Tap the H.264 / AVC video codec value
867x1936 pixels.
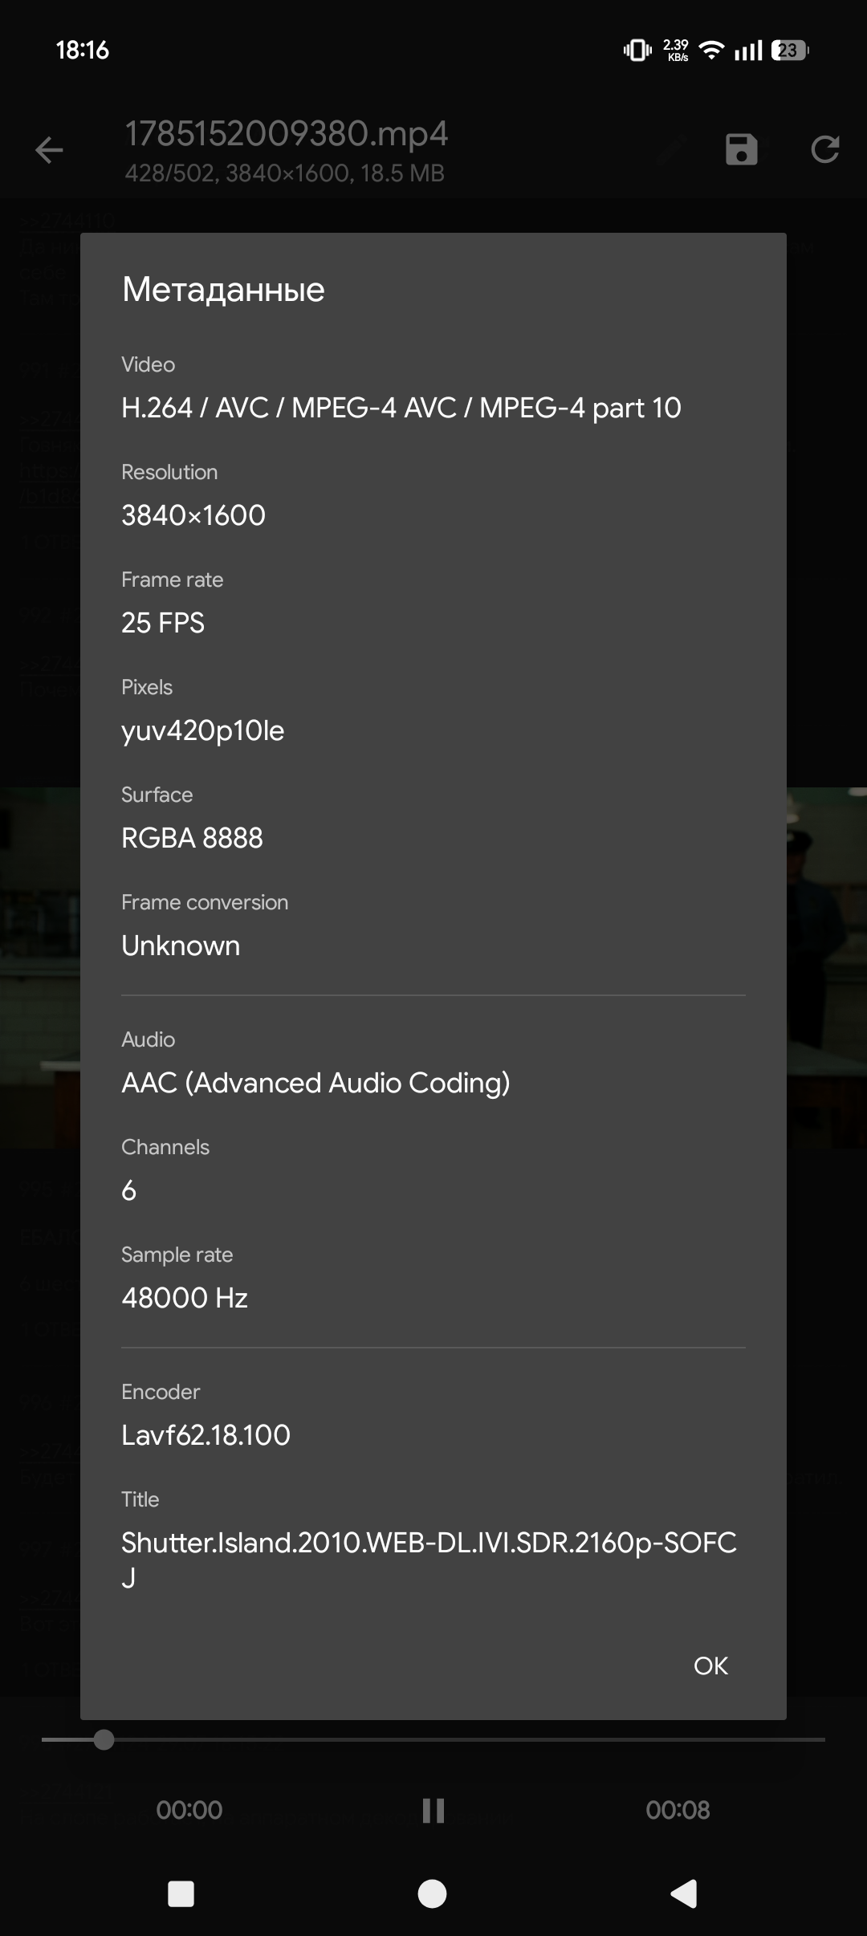[x=401, y=408]
